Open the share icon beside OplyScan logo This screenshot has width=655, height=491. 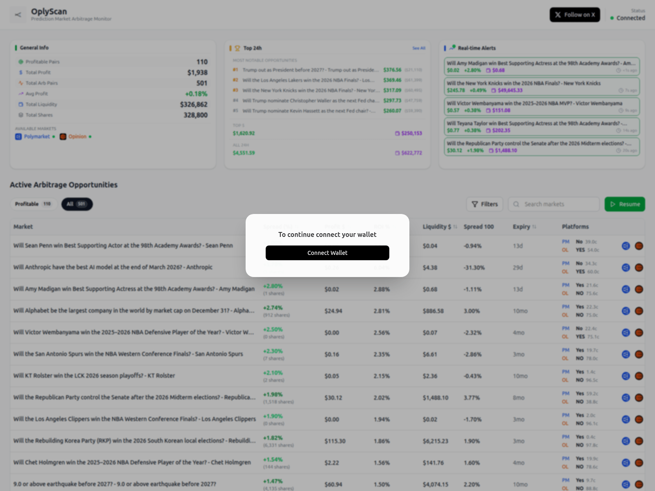point(18,15)
